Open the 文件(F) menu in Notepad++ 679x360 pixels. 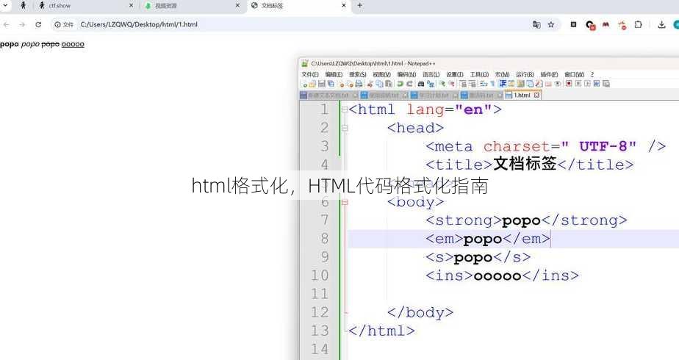(310, 74)
